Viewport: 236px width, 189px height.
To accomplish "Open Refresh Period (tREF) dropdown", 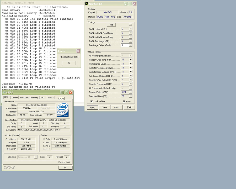I will [x=131, y=92].
